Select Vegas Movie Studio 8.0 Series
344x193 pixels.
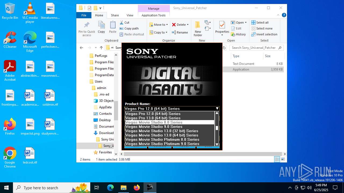(x=170, y=122)
